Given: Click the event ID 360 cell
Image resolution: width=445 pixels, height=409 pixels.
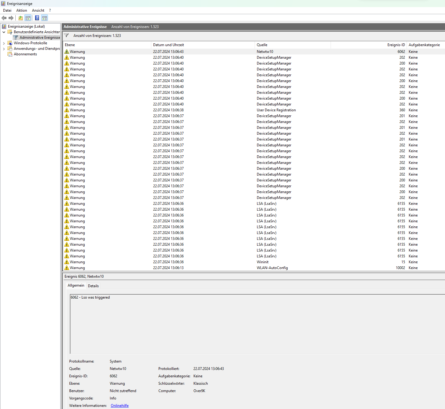Looking at the screenshot, I should point(402,110).
